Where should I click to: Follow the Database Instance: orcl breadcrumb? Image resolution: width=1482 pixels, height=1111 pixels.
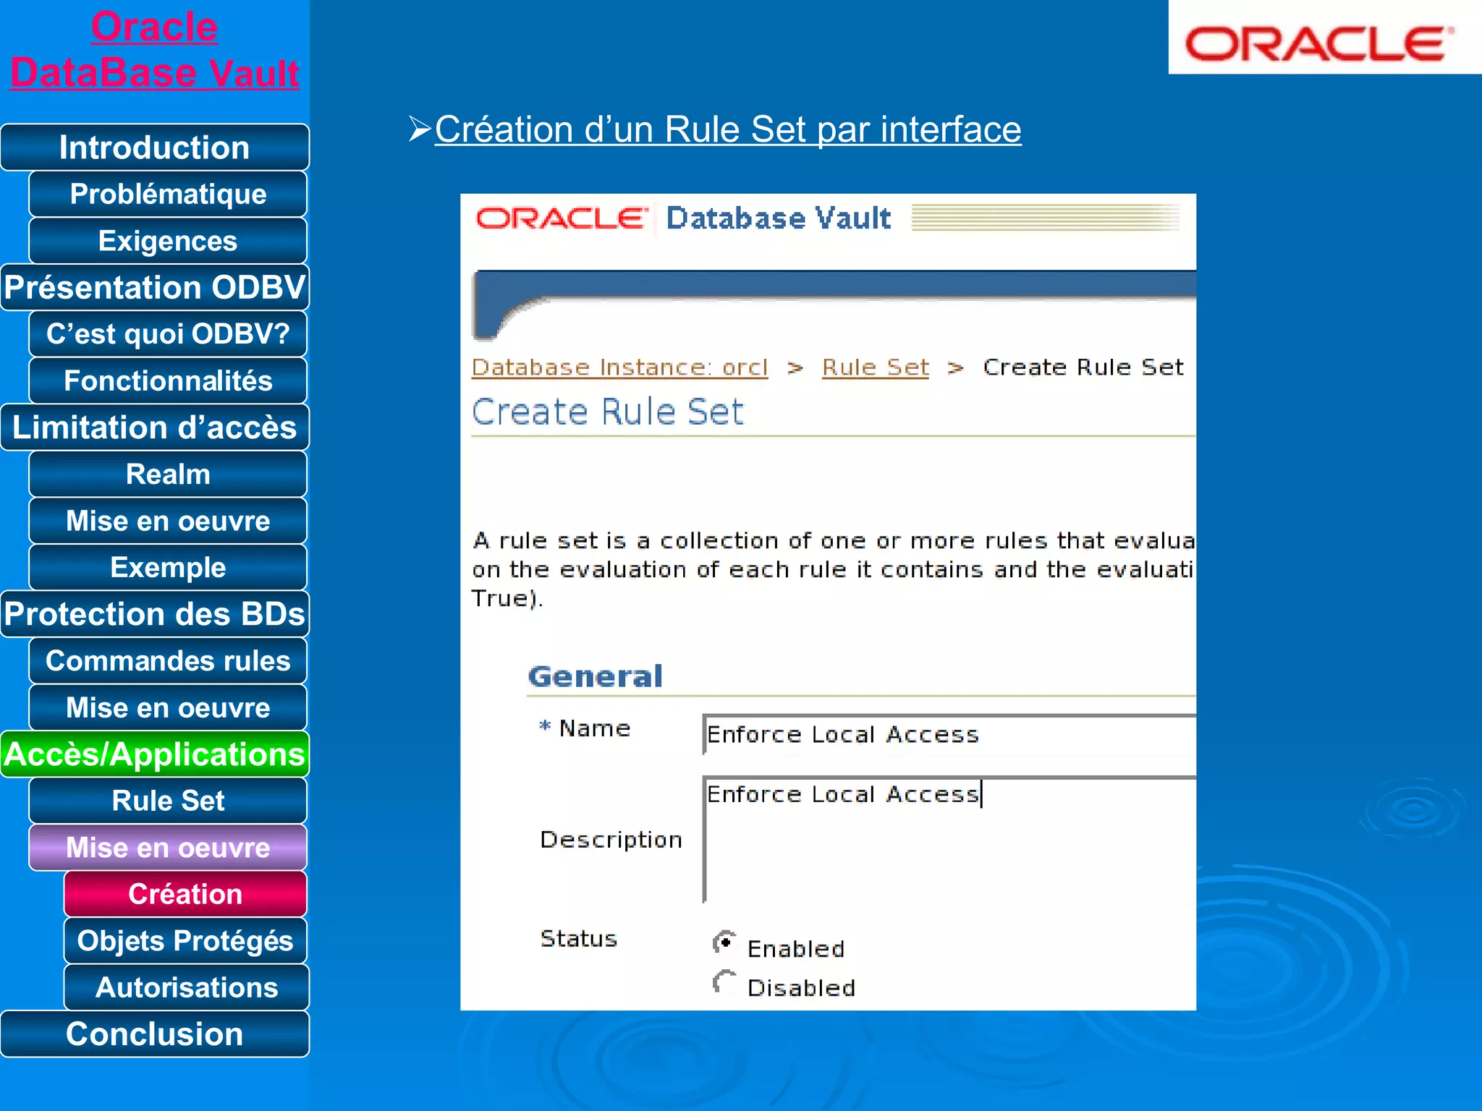pos(619,367)
